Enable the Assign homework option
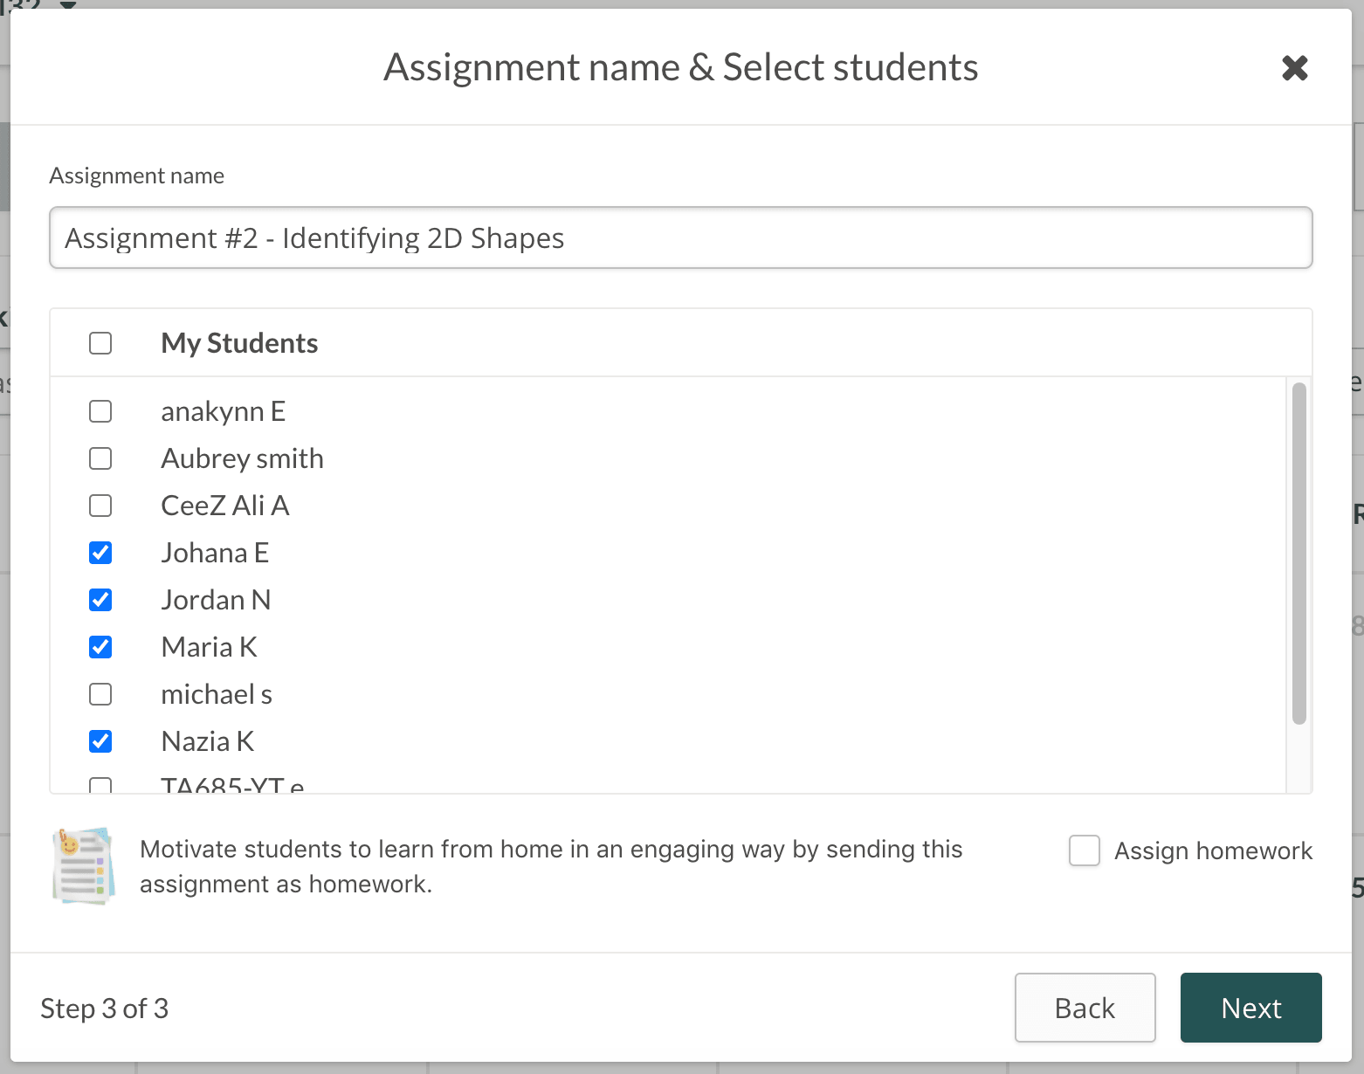Viewport: 1364px width, 1074px height. click(1084, 851)
